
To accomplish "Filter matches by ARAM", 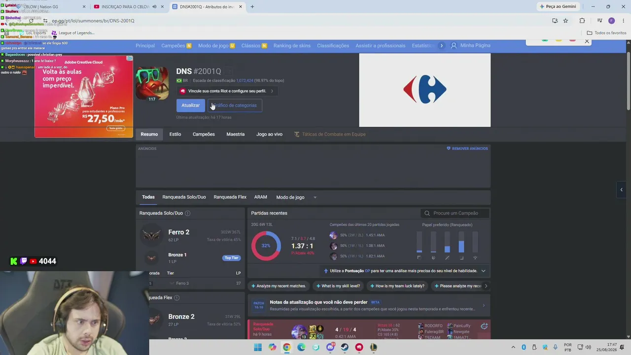I will point(261,197).
